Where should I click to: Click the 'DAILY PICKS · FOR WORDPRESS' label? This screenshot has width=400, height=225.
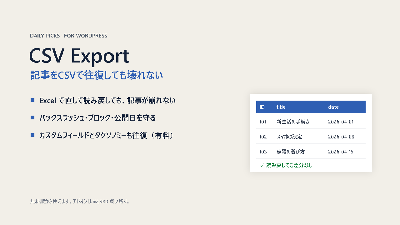[68, 36]
